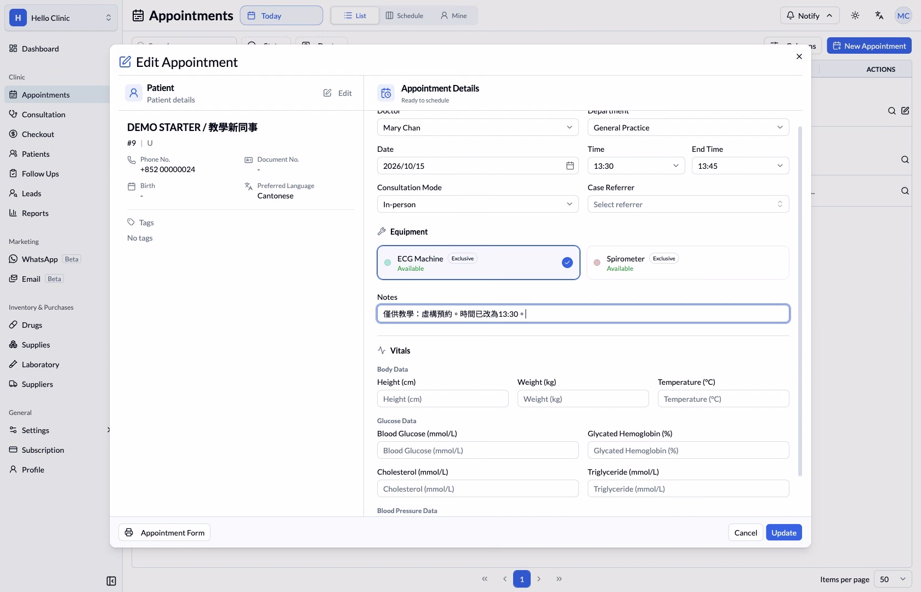
Task: Click the WhatsApp icon in the sidebar
Action: click(x=13, y=259)
